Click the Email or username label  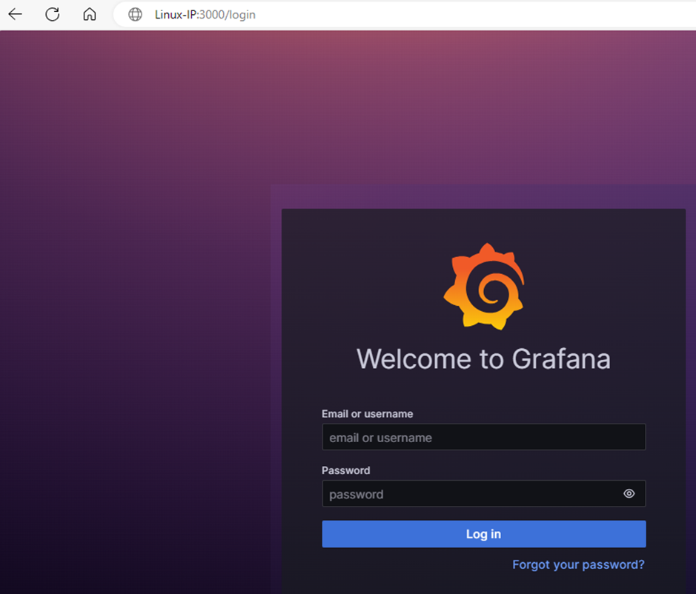point(367,414)
